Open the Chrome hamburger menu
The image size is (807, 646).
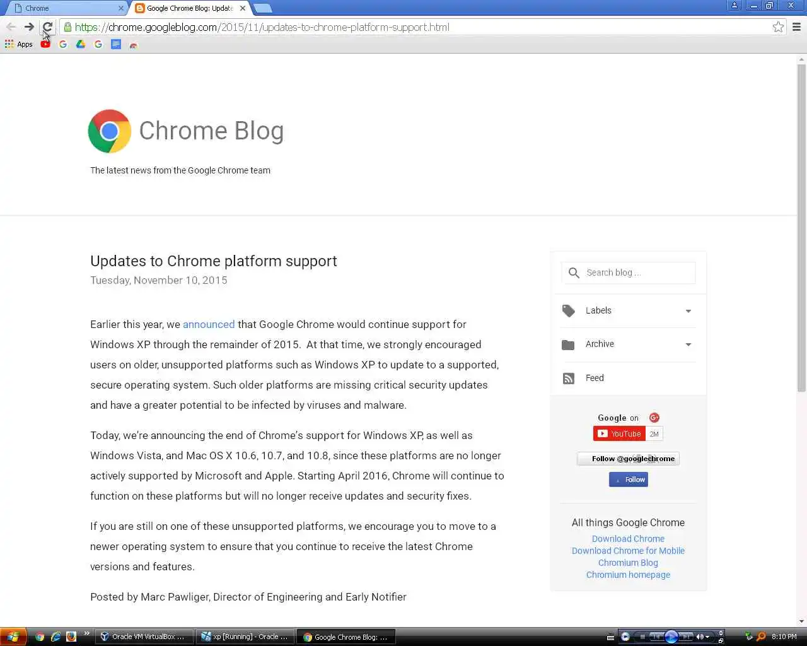coord(796,27)
